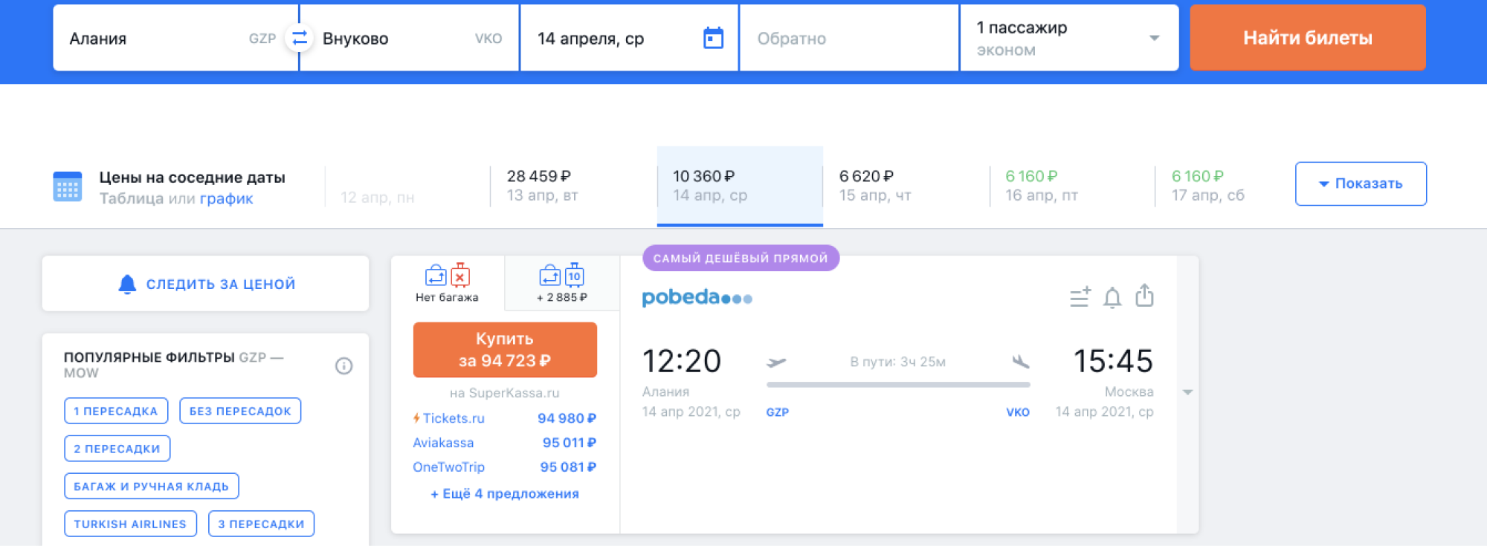Click the price calendar table icon

(67, 186)
